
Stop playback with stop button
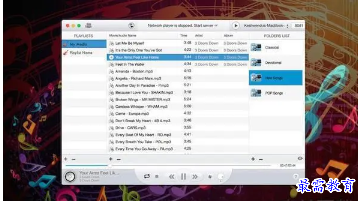click(x=157, y=176)
